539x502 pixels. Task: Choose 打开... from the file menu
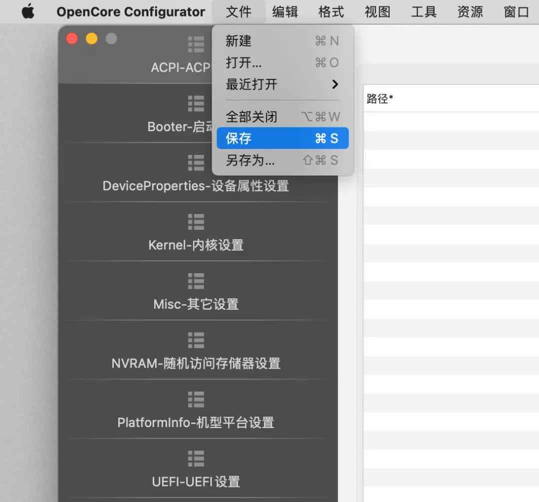coord(282,62)
